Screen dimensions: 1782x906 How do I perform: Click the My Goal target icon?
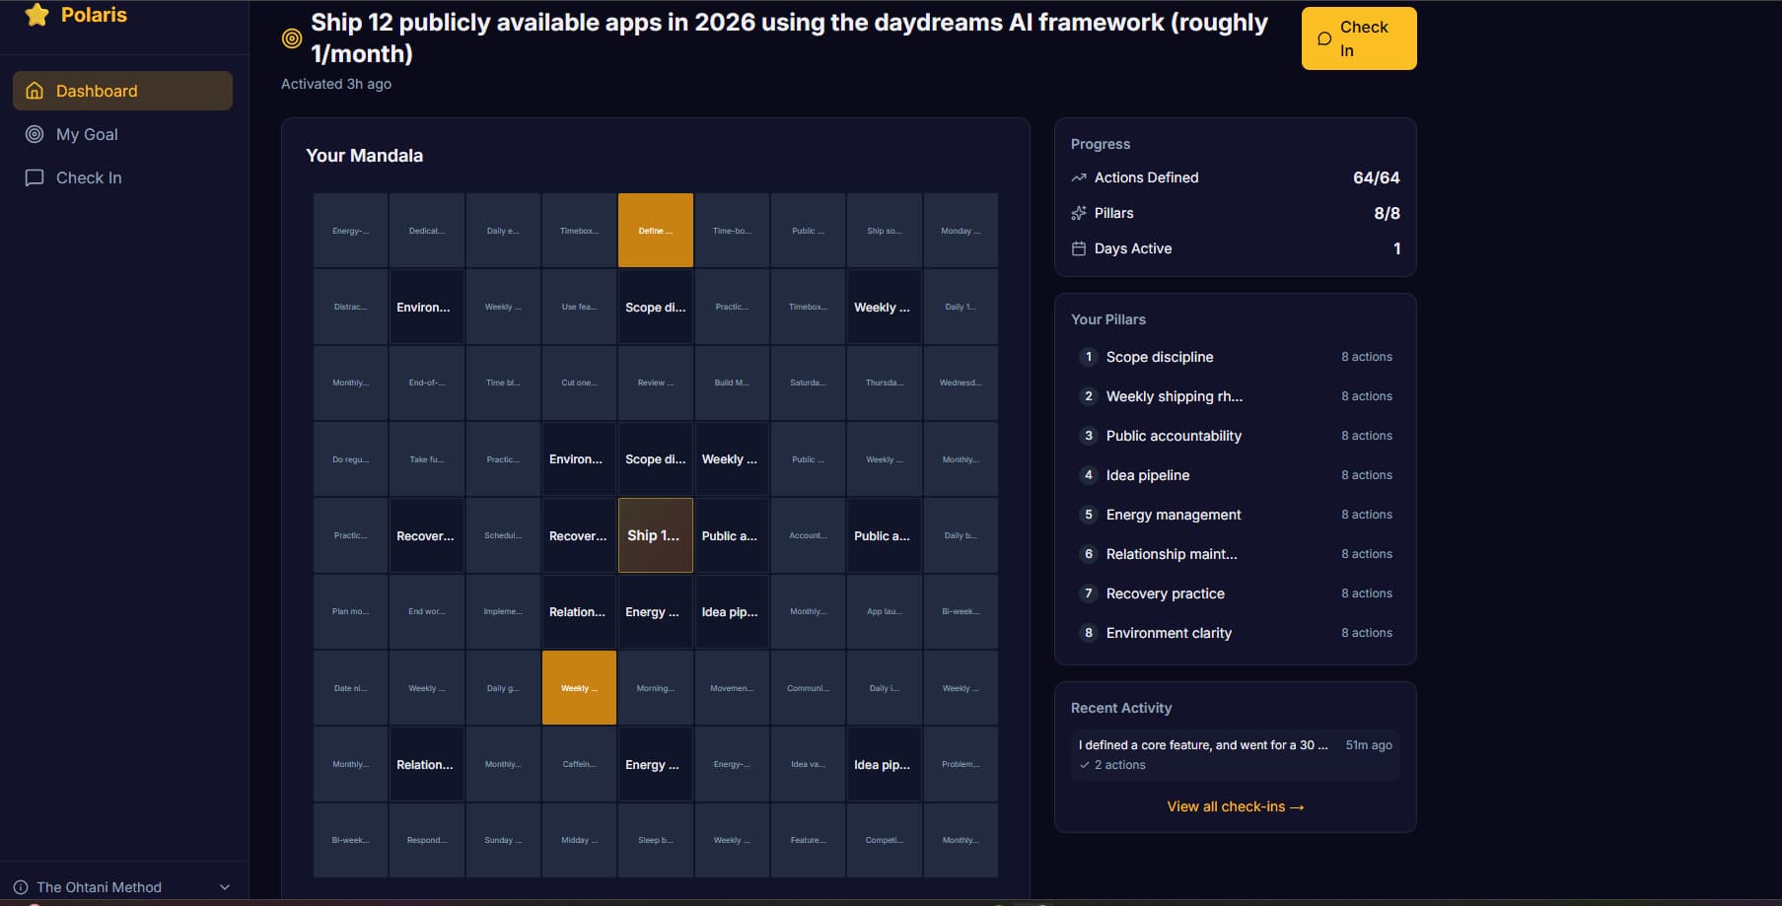35,134
